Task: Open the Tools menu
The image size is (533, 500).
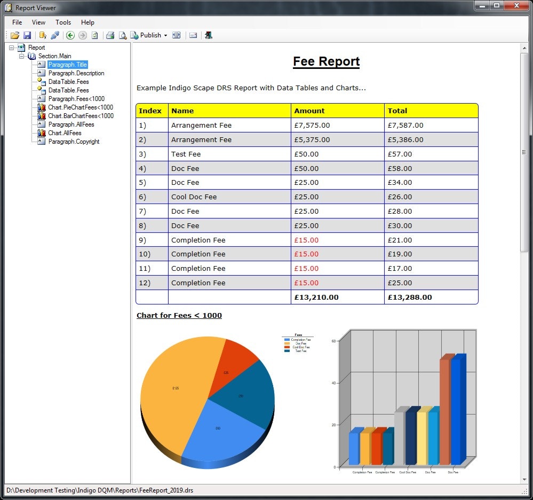Action: pos(63,22)
